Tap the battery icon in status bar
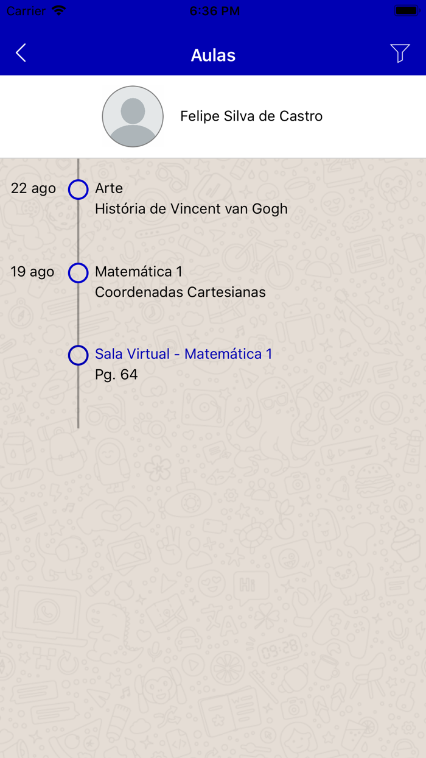This screenshot has height=758, width=426. point(405,10)
